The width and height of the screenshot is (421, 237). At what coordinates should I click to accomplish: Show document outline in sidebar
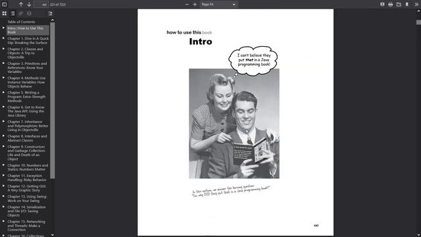(x=12, y=13)
